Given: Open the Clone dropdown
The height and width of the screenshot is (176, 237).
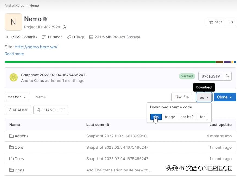Looking at the screenshot, I should coord(225,97).
